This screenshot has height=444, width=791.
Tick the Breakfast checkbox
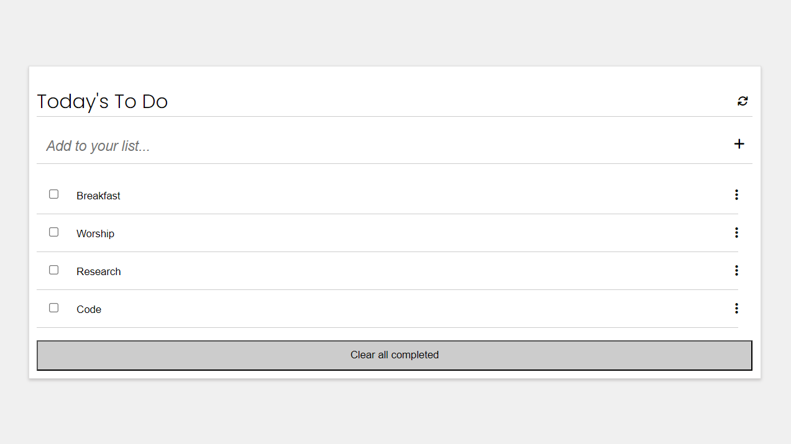[54, 194]
